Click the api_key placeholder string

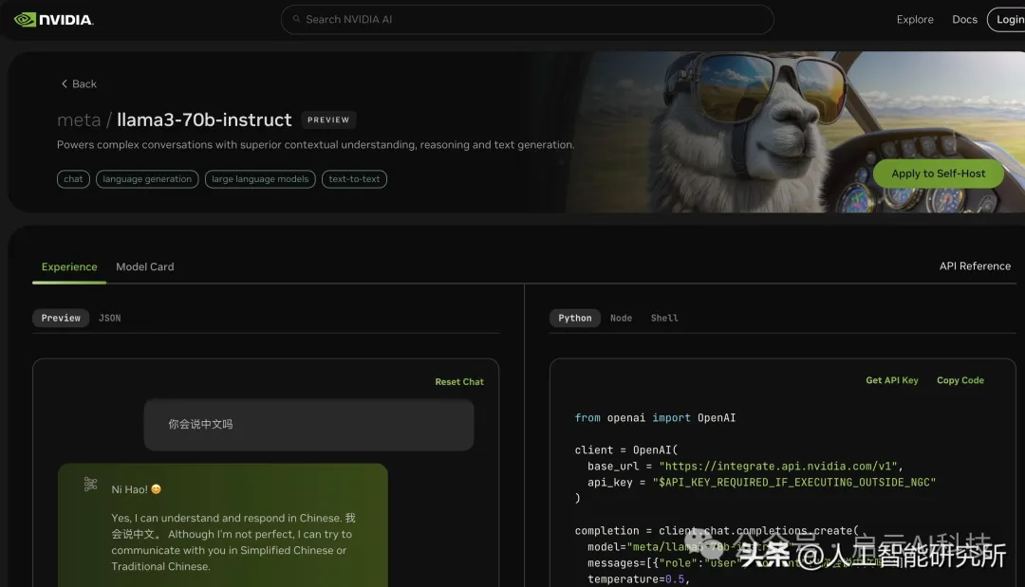793,483
